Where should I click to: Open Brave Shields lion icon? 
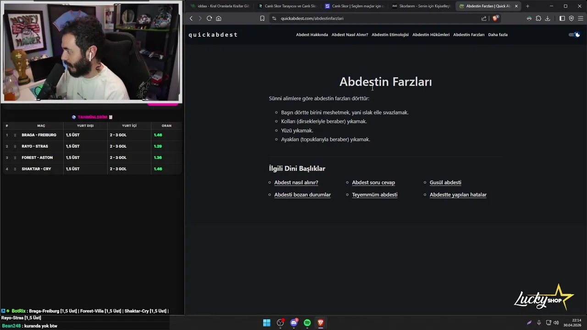tap(495, 18)
